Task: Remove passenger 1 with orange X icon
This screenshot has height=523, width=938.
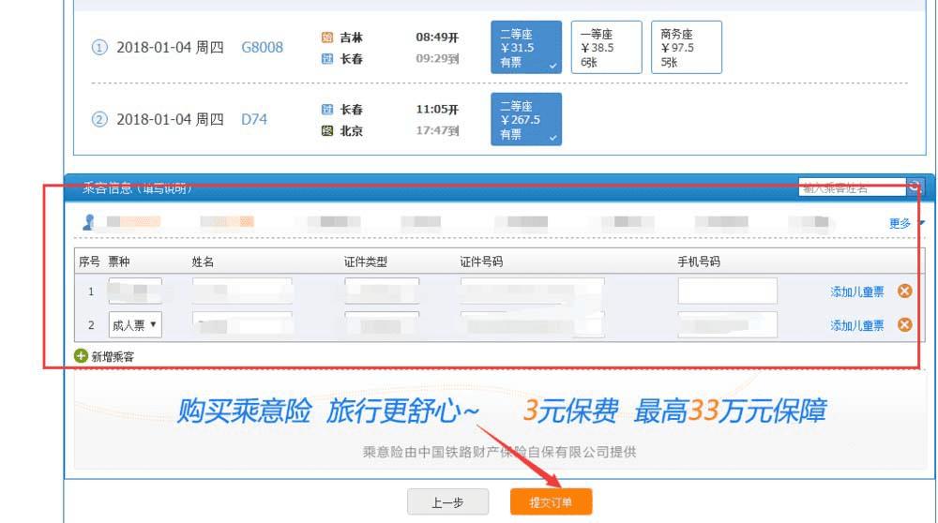Action: point(904,291)
